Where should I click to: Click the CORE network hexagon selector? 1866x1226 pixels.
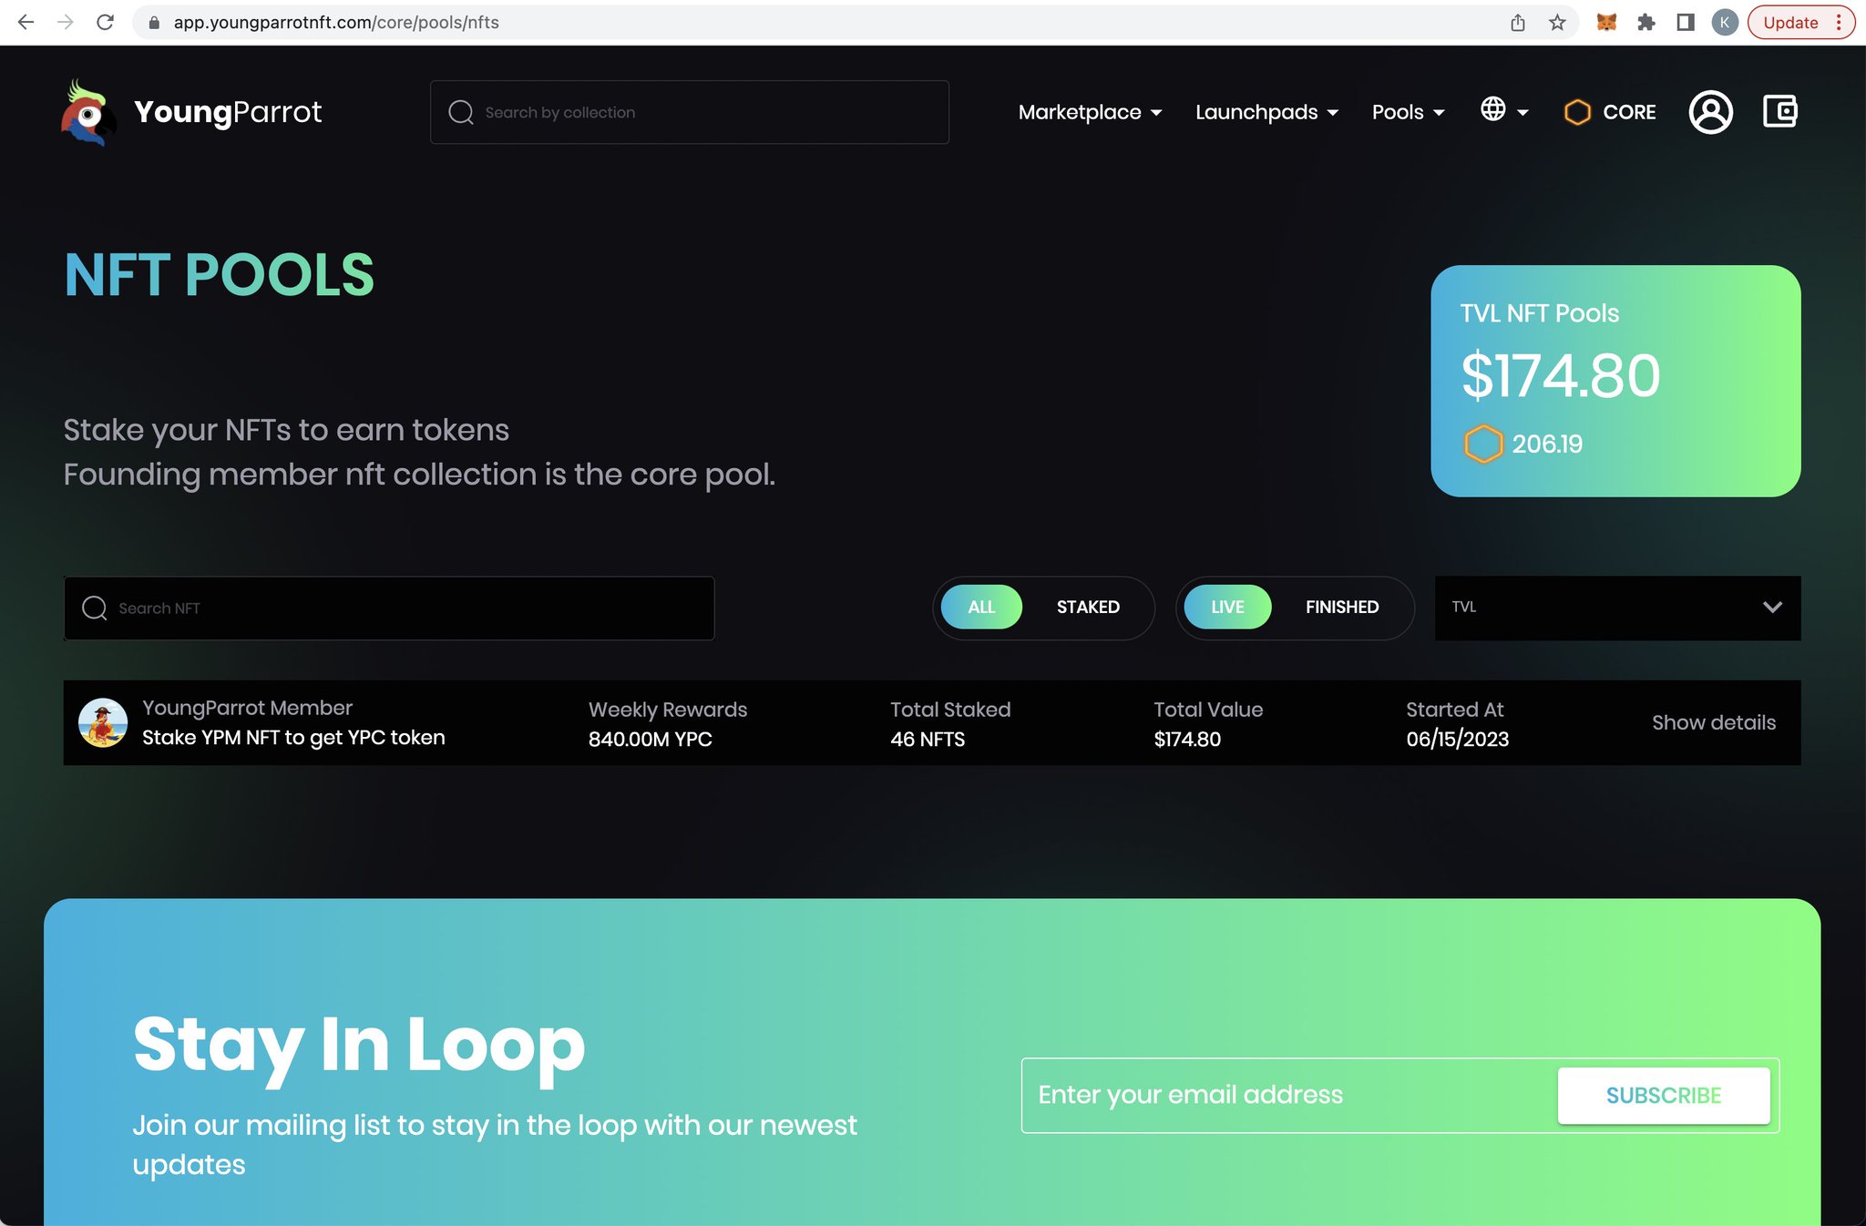click(1610, 112)
